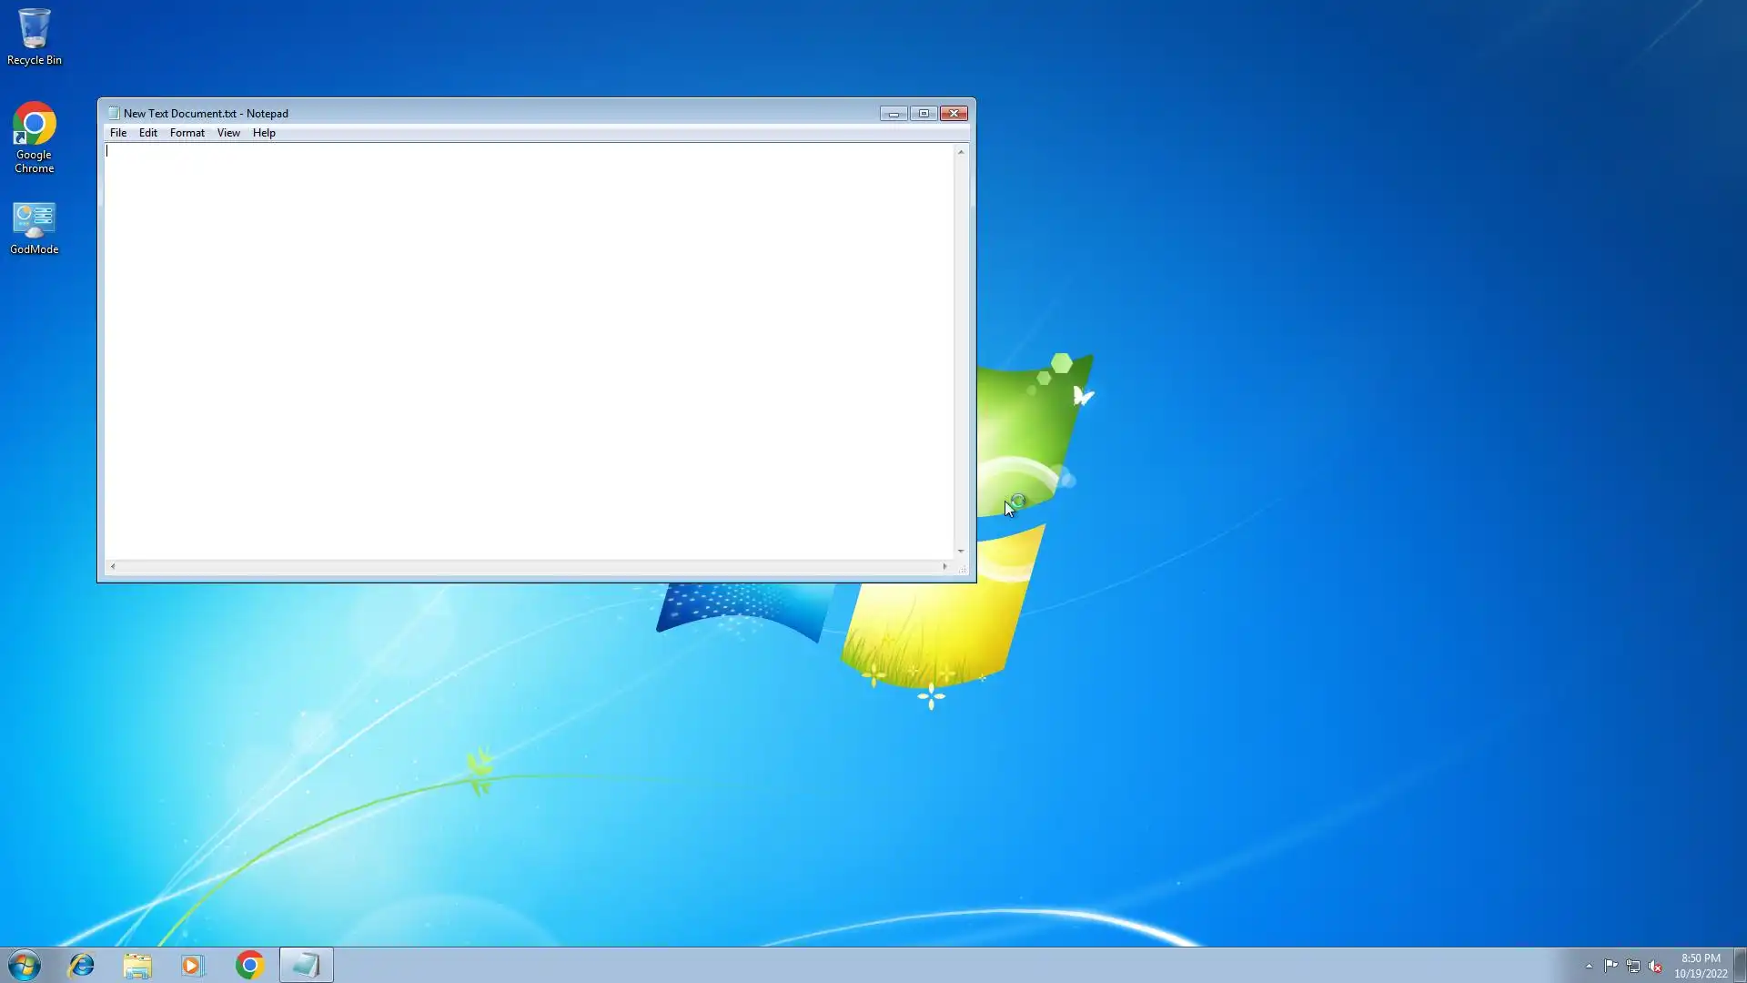1747x983 pixels.
Task: Launch Windows Media Player from taskbar
Action: [192, 965]
